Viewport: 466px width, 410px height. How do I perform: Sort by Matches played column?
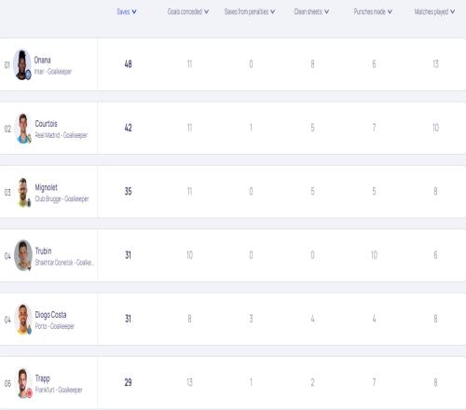point(434,12)
